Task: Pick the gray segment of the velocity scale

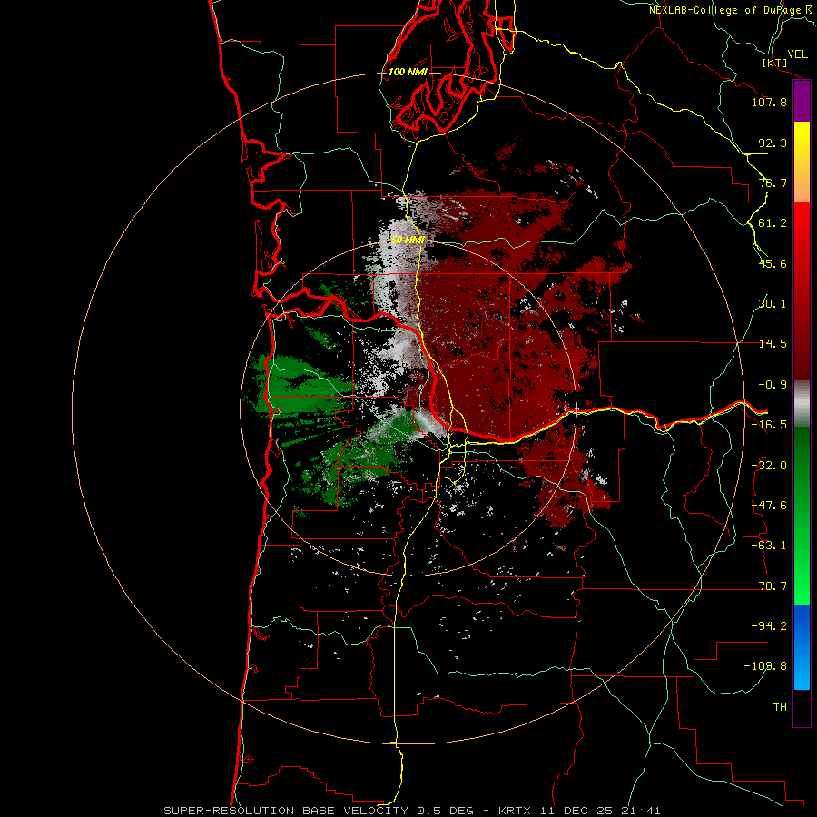Action: pos(802,403)
